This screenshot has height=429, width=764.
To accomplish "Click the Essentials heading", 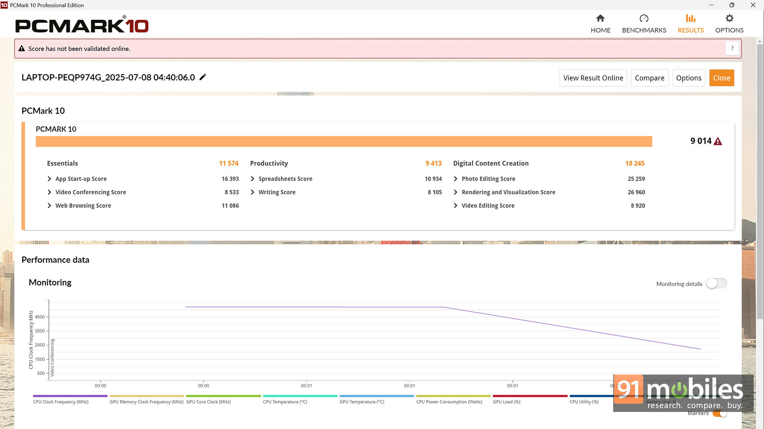I will tap(62, 163).
